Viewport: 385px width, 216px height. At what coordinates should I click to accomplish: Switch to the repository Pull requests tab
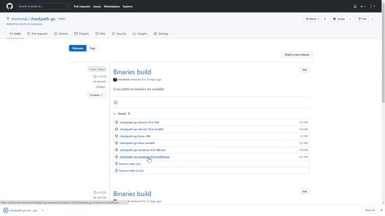(x=37, y=34)
